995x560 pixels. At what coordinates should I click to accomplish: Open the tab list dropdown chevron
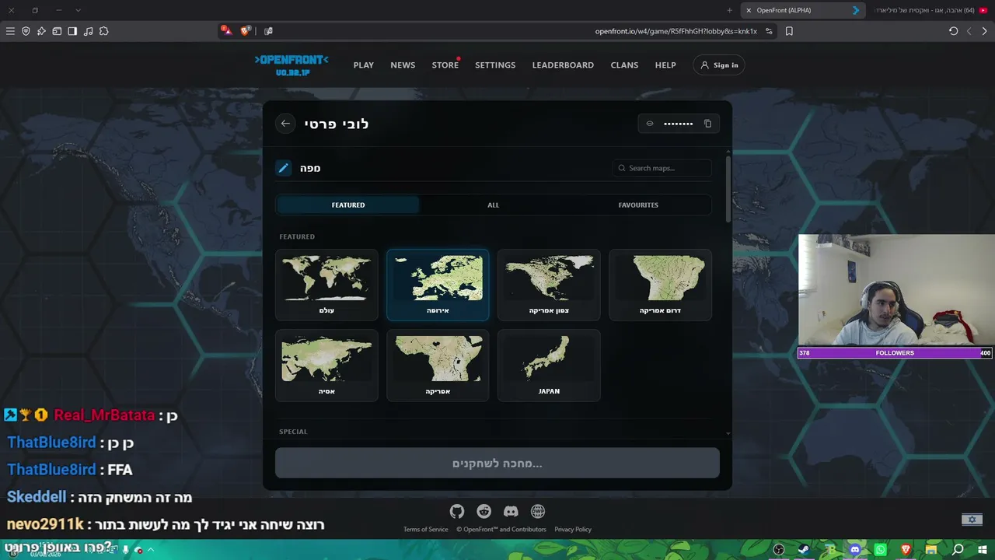pyautogui.click(x=78, y=10)
